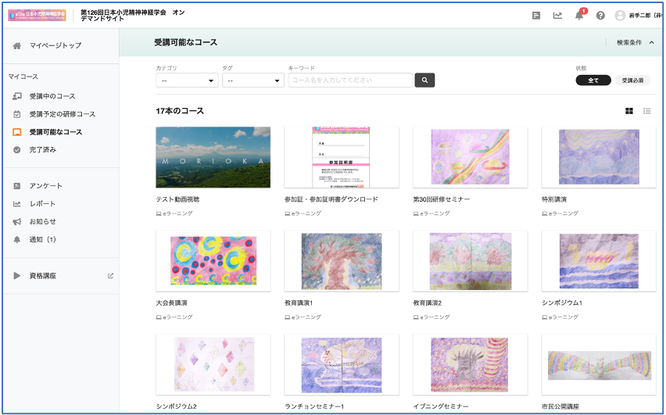
Task: Click the magnifier search button
Action: click(x=424, y=80)
